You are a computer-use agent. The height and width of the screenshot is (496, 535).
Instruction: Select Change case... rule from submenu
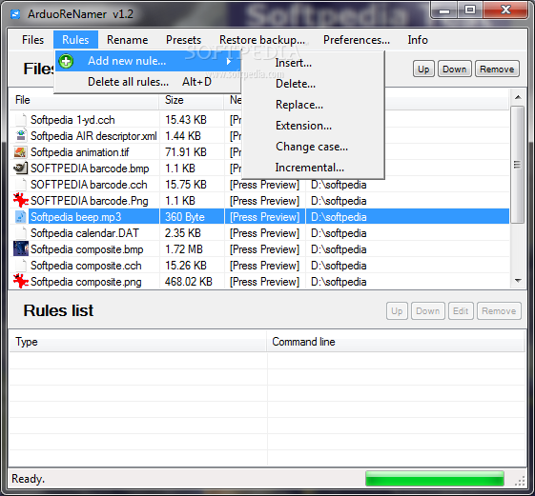point(313,147)
